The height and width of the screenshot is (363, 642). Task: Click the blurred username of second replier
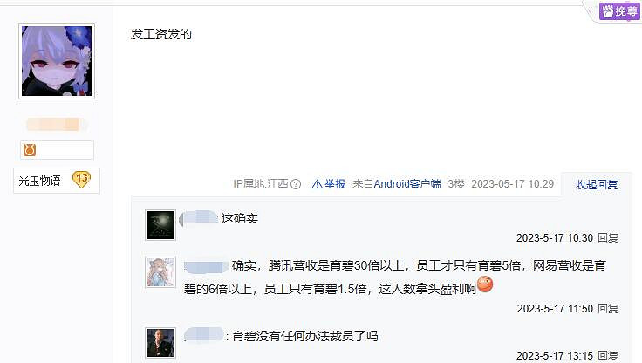click(206, 266)
